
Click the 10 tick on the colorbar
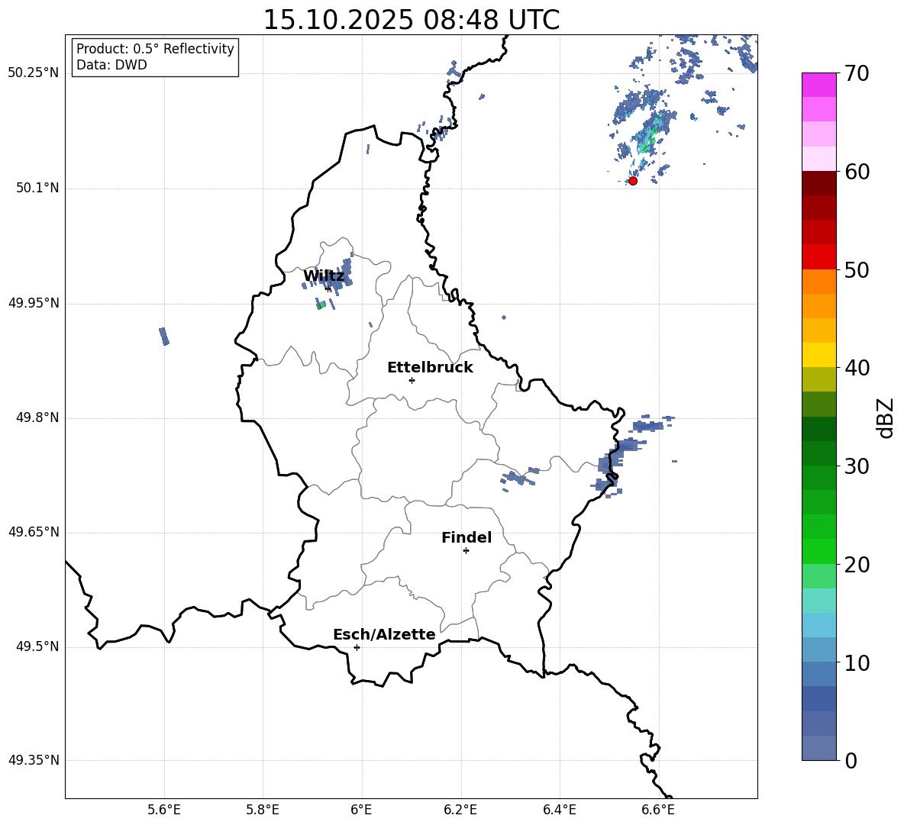tap(856, 662)
